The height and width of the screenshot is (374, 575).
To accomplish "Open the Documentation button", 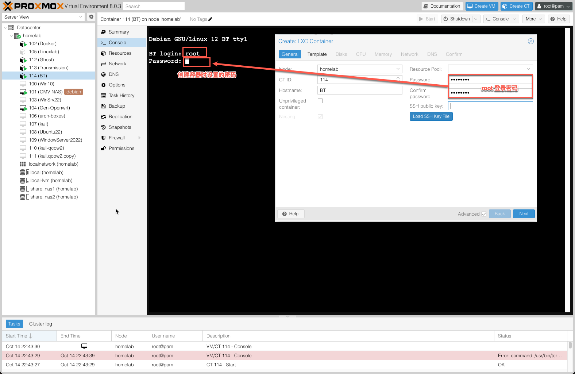I will tap(442, 6).
